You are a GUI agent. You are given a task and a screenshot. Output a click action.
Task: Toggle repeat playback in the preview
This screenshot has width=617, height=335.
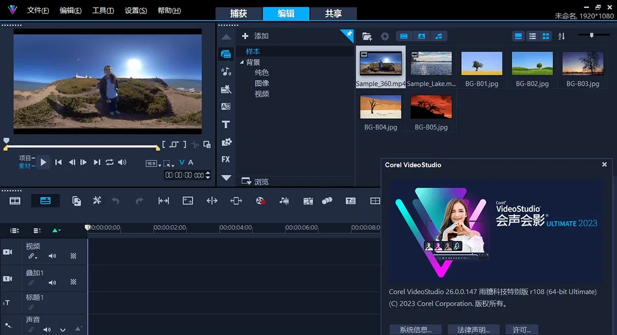tap(110, 162)
